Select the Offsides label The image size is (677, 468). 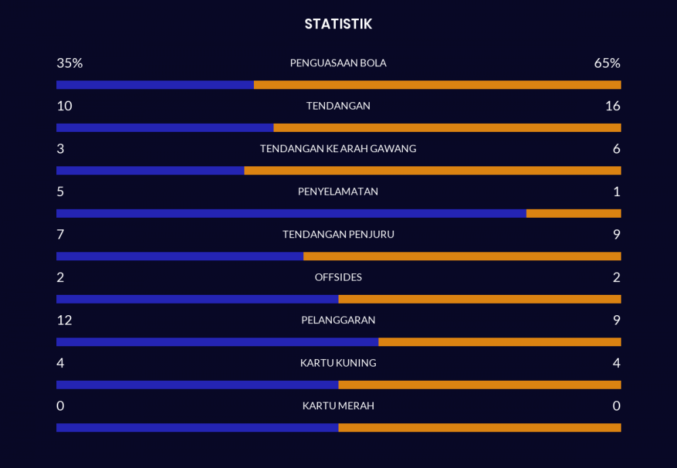click(338, 277)
